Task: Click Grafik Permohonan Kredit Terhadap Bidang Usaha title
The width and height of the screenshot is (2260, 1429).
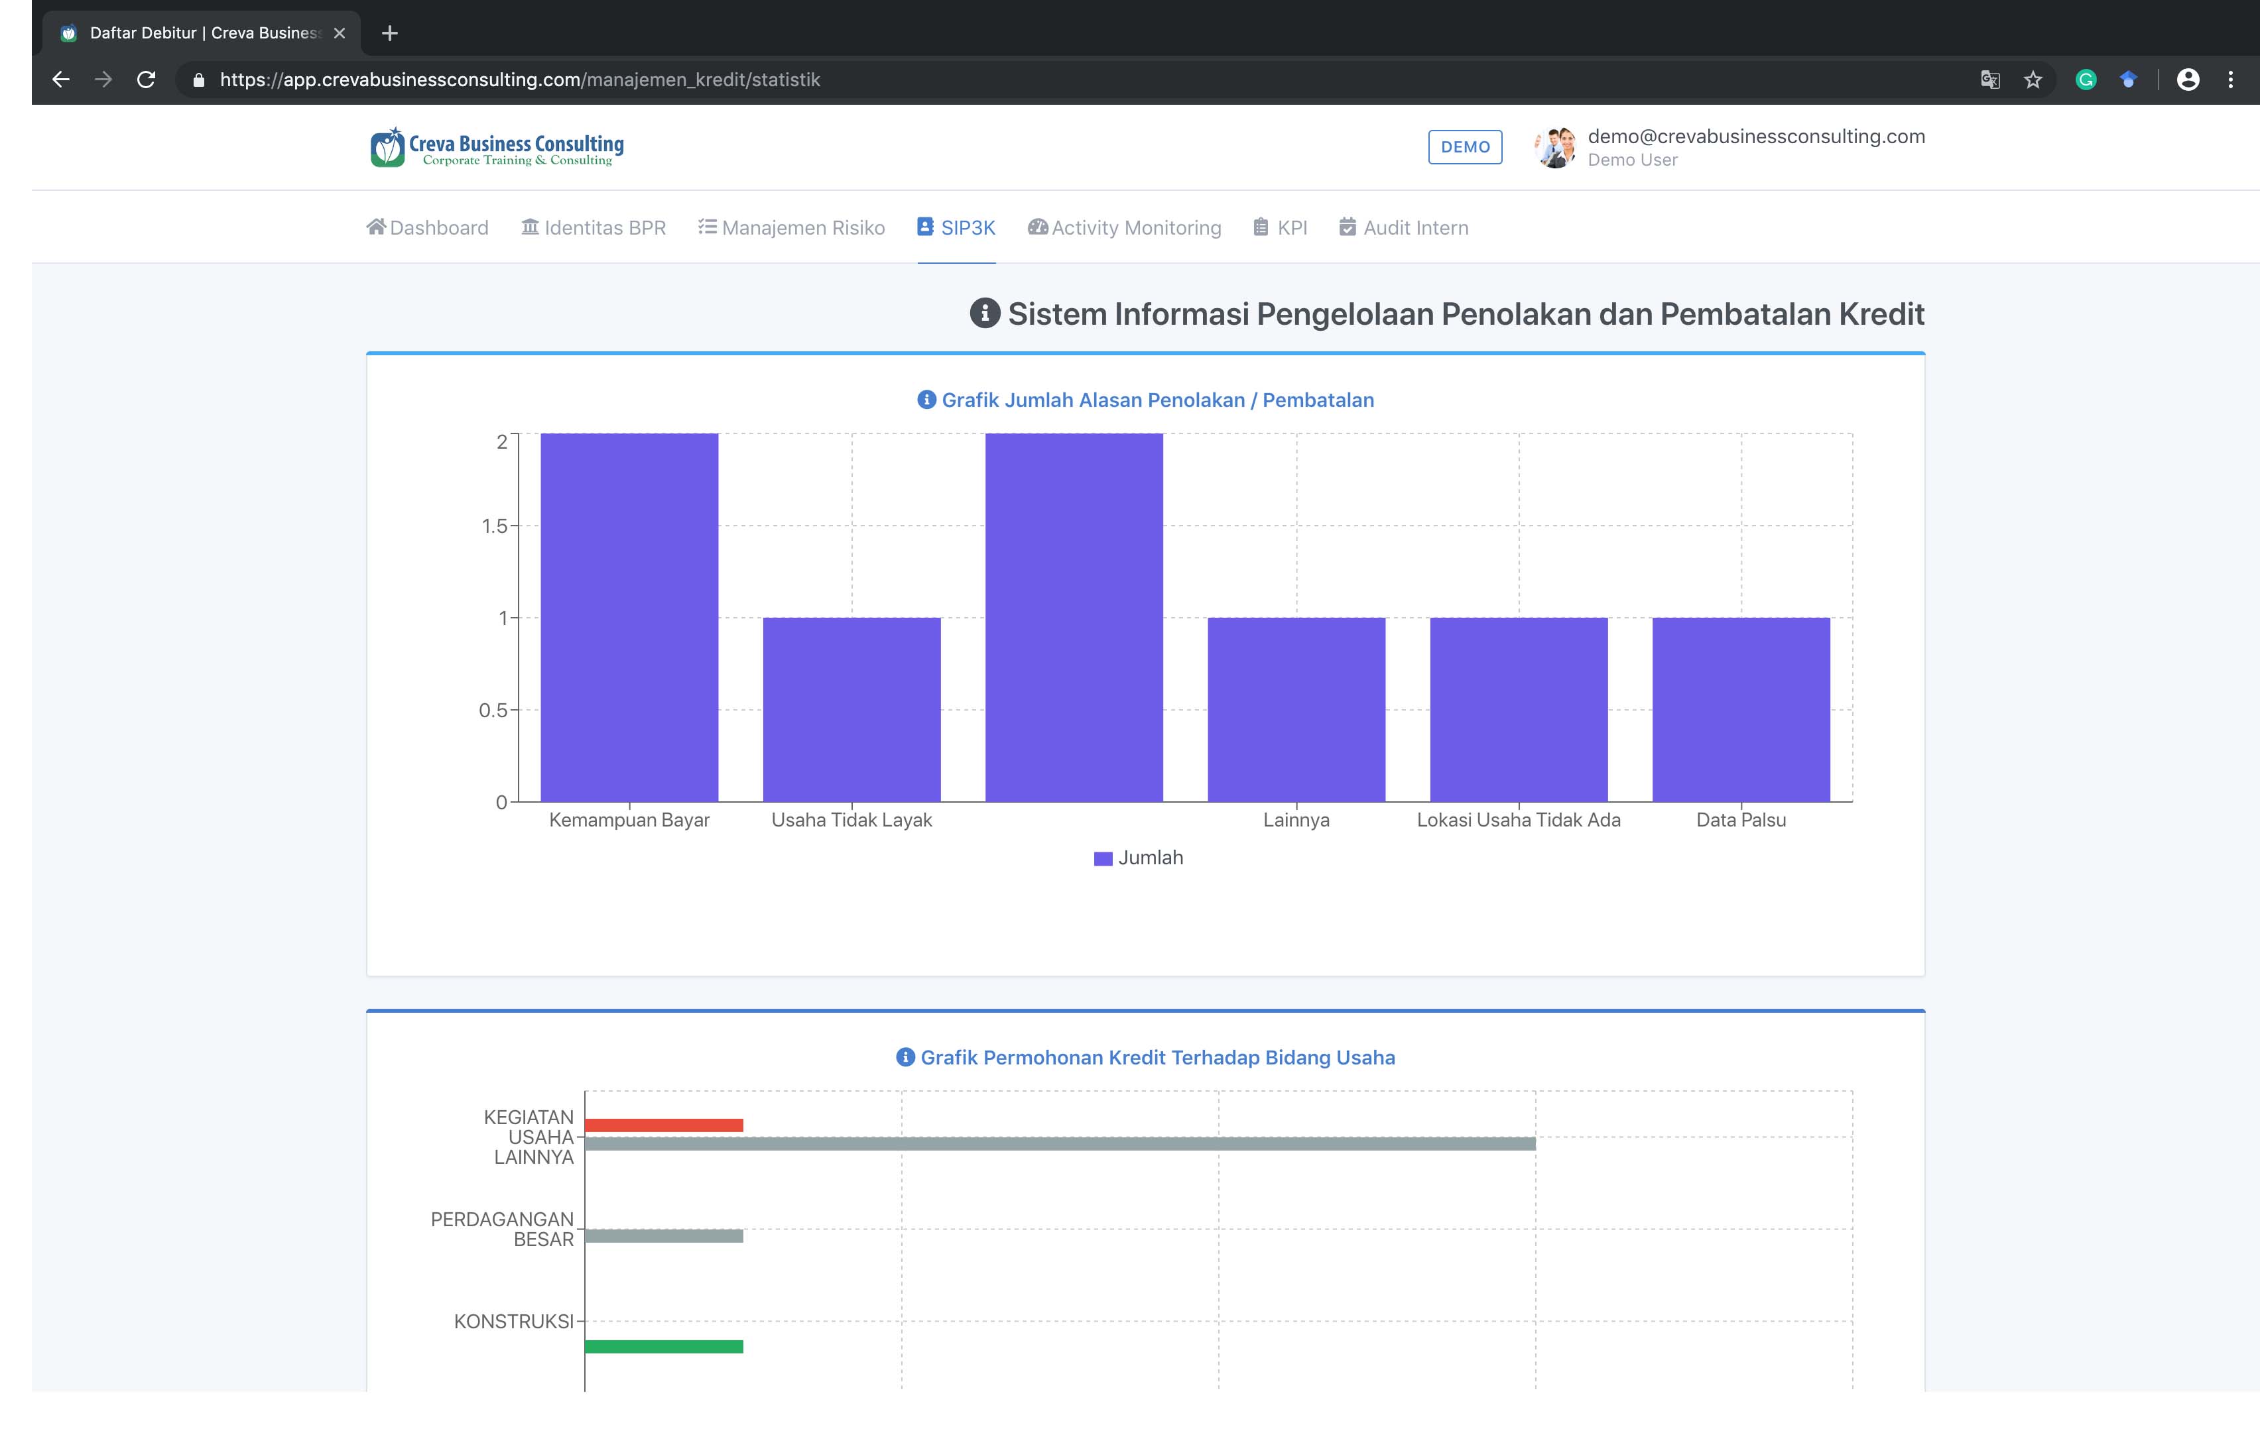Action: click(x=1157, y=1058)
